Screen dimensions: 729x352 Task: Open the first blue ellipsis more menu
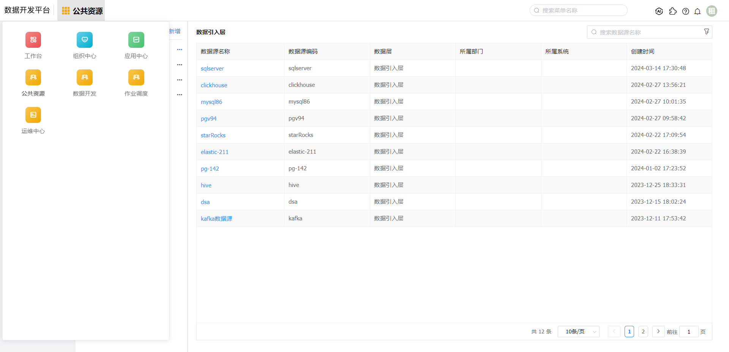click(180, 50)
